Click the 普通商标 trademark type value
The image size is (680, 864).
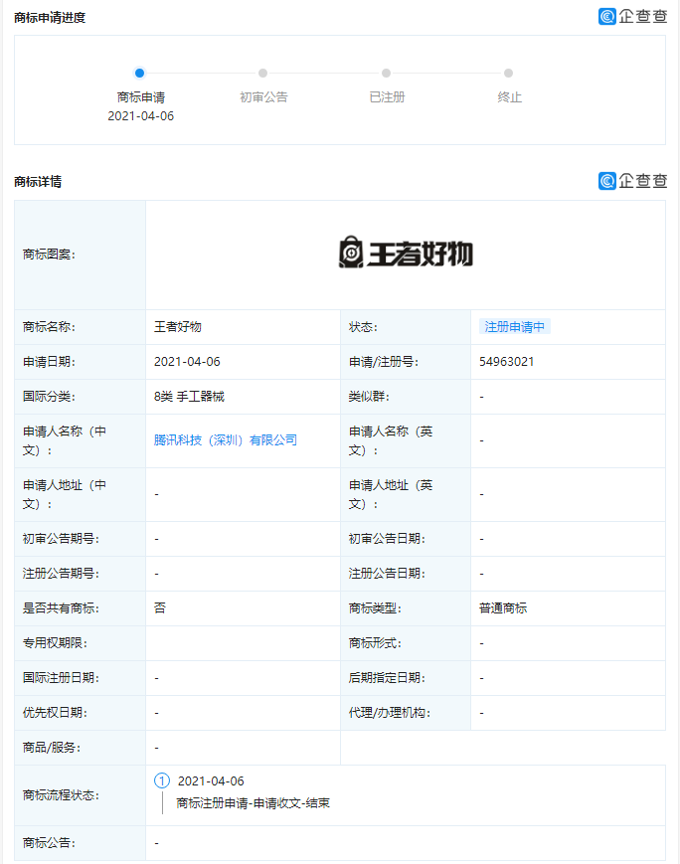click(503, 607)
